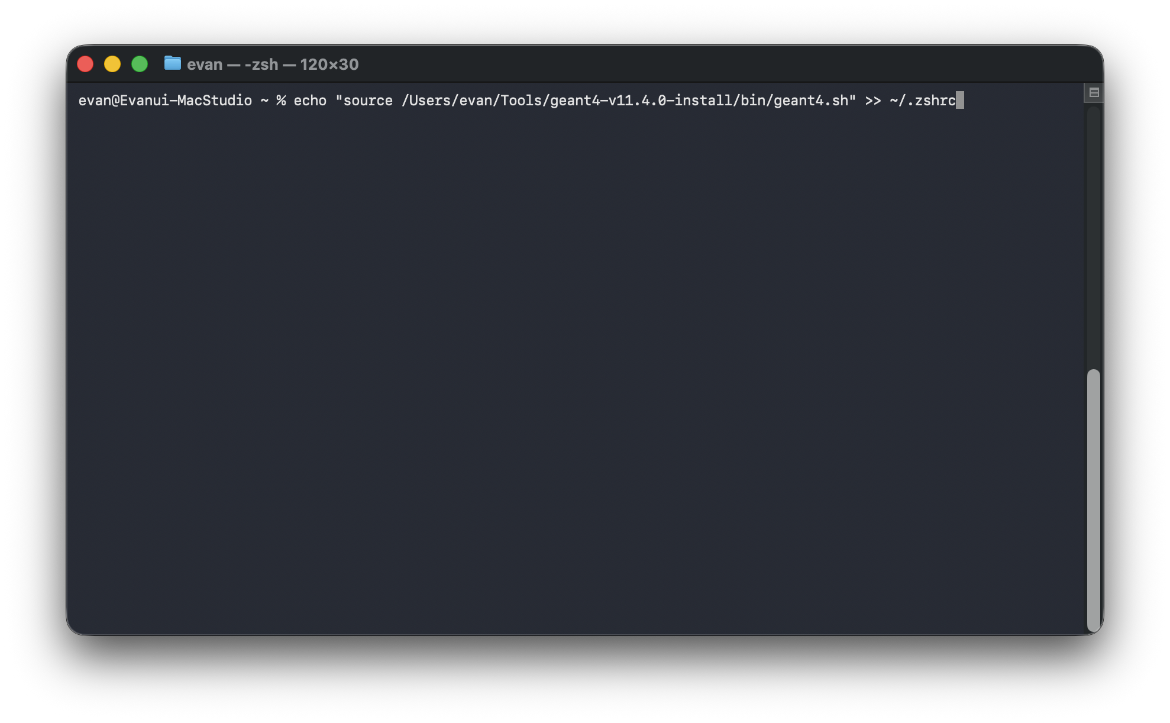Screen dimensions: 1170x723
Task: Click the blue folder proxy icon in title bar
Action: point(172,63)
